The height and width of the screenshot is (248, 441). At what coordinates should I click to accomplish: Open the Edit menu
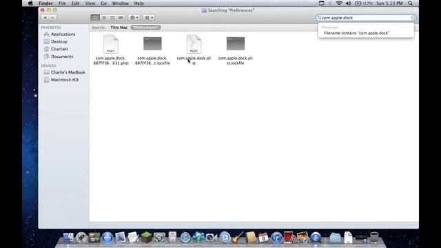[x=75, y=3]
